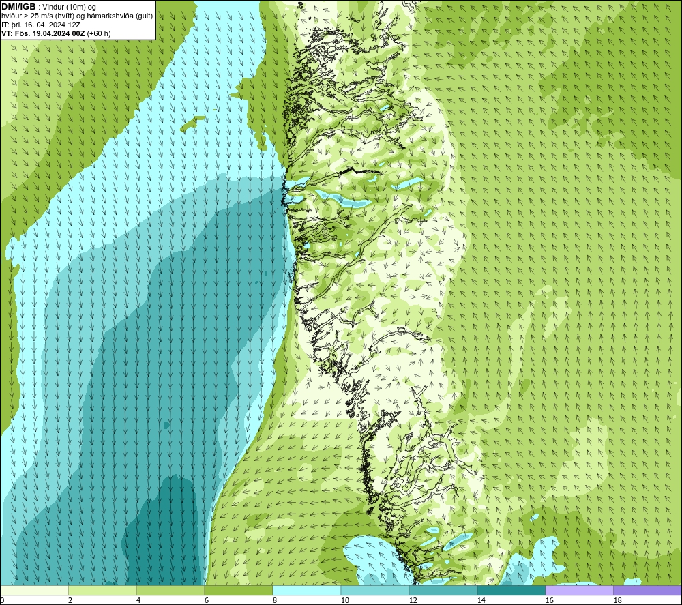This screenshot has width=682, height=605.
Task: Click the '16' scale label
Action: (x=549, y=601)
